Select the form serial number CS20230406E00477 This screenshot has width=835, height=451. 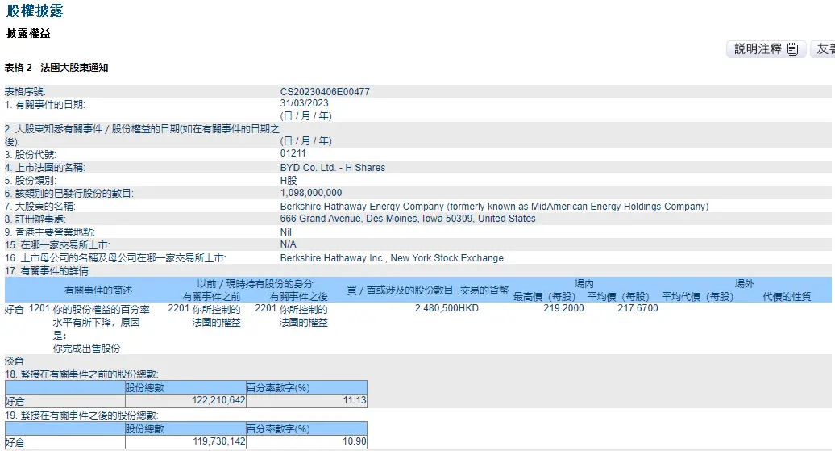tap(325, 92)
